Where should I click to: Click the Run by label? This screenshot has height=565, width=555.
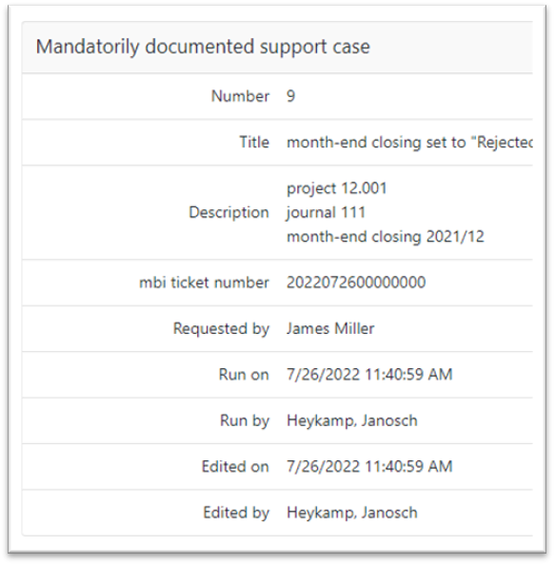tap(245, 420)
